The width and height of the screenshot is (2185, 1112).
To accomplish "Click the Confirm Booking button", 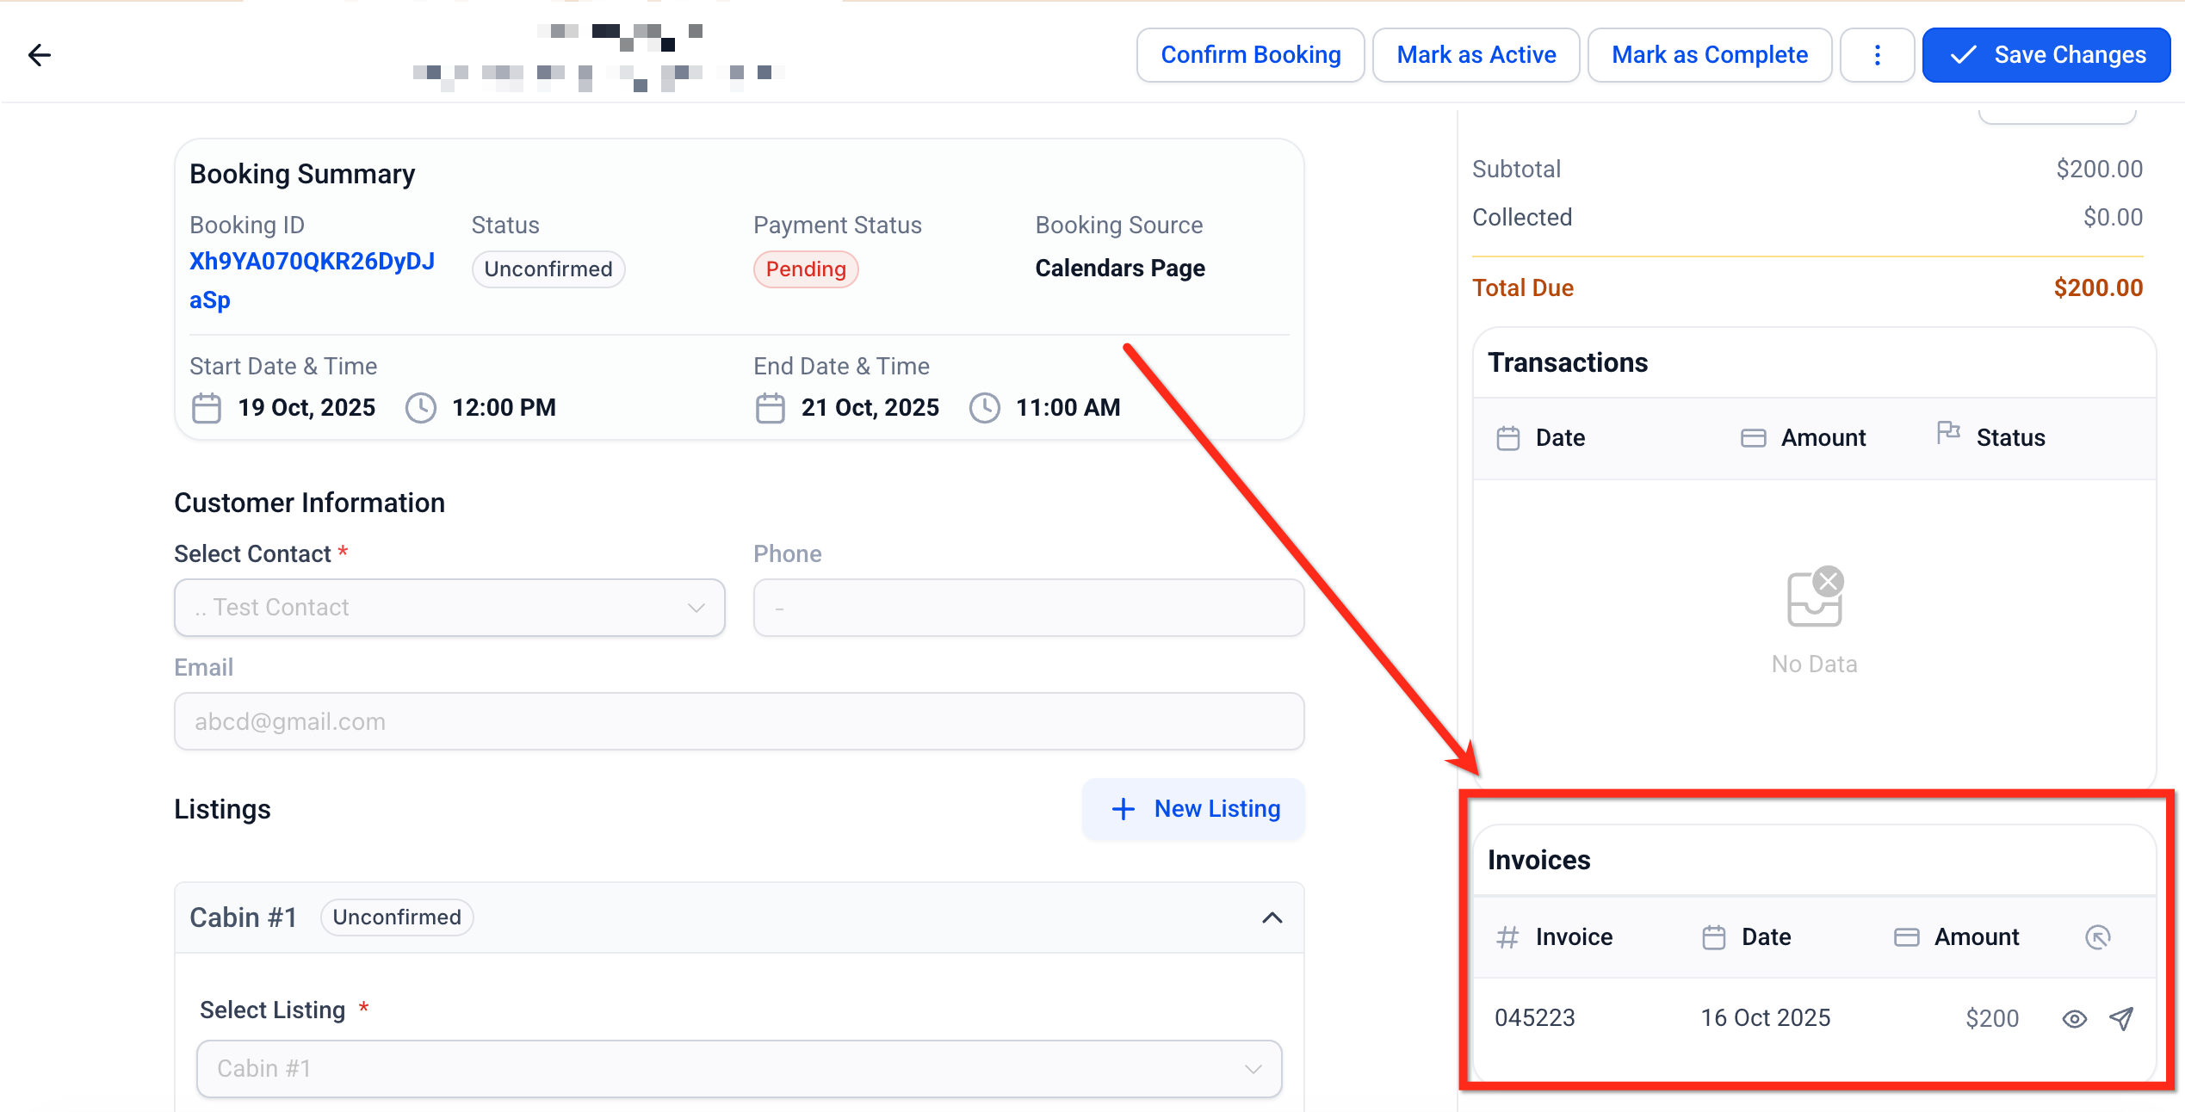I will [1250, 55].
